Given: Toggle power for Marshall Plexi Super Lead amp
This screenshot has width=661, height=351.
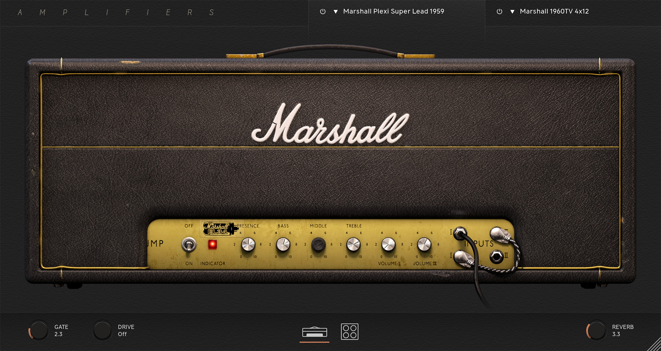Looking at the screenshot, I should (x=323, y=12).
